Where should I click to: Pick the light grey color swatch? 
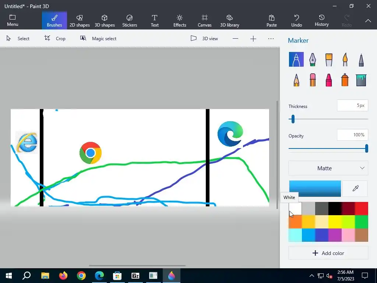309,209
